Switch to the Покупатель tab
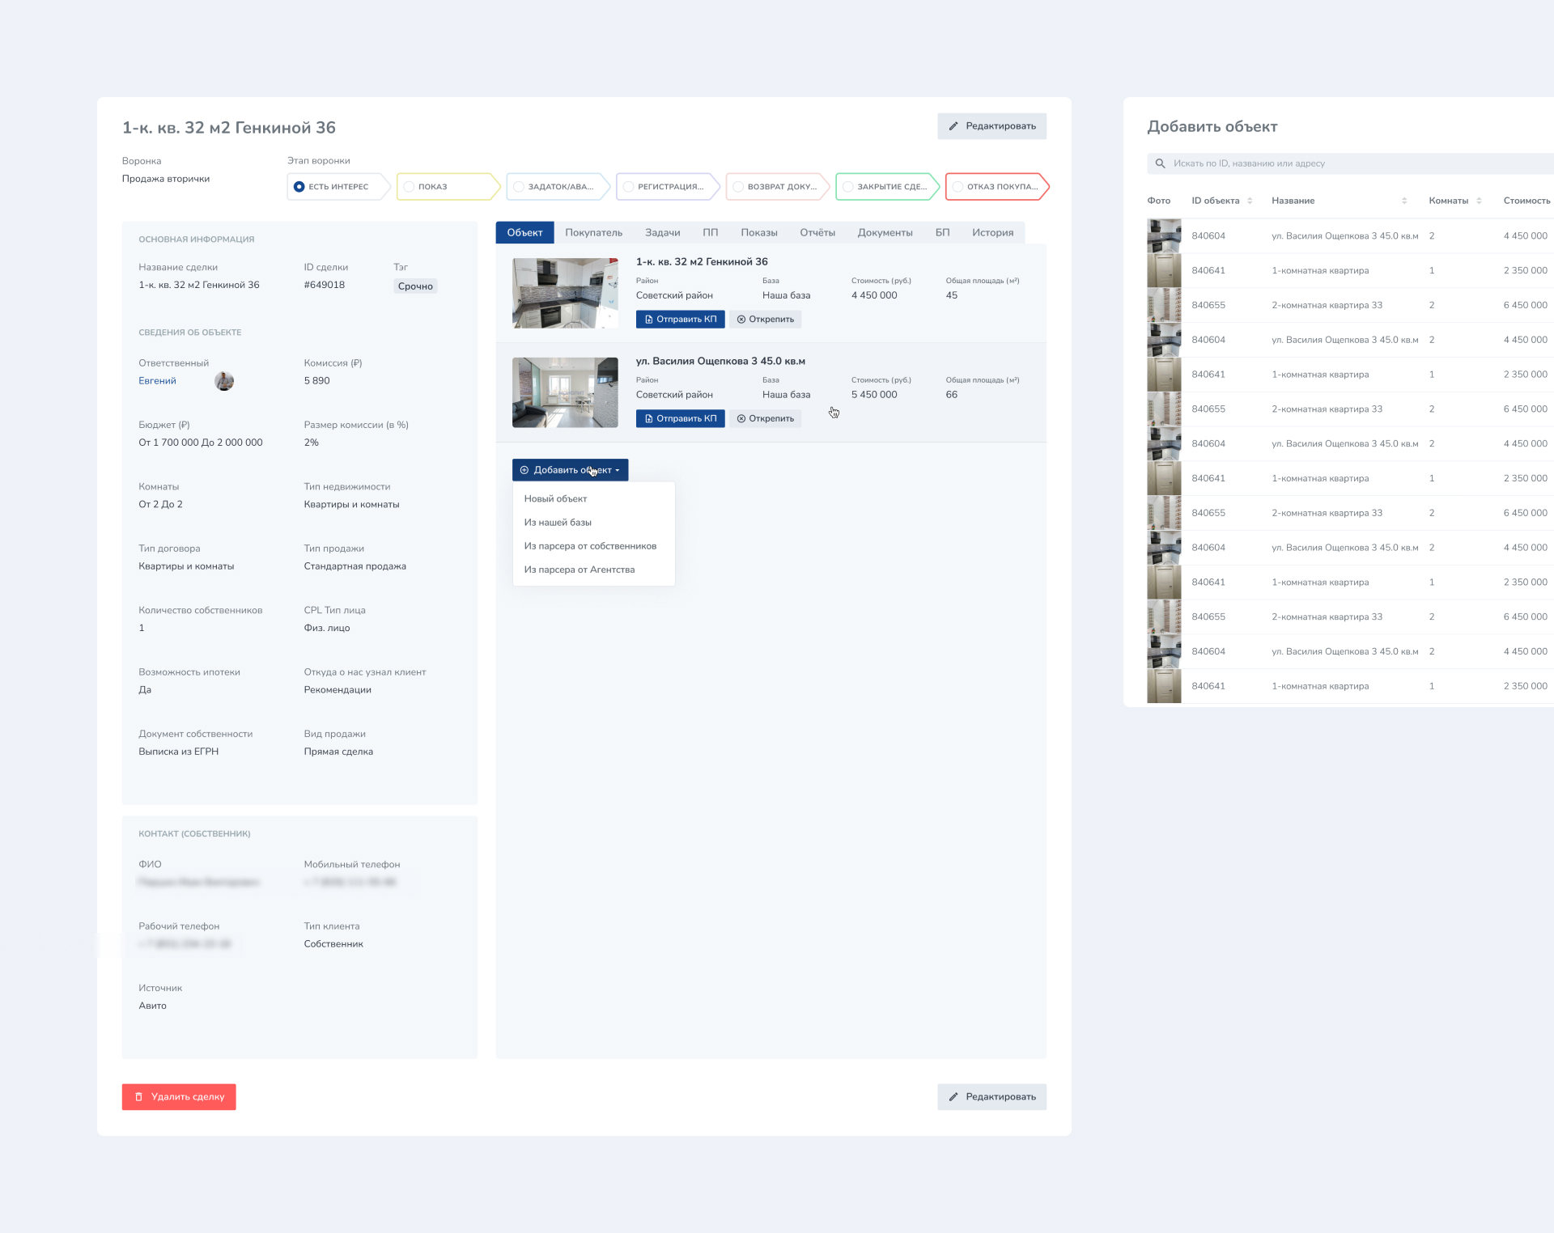 tap(593, 233)
